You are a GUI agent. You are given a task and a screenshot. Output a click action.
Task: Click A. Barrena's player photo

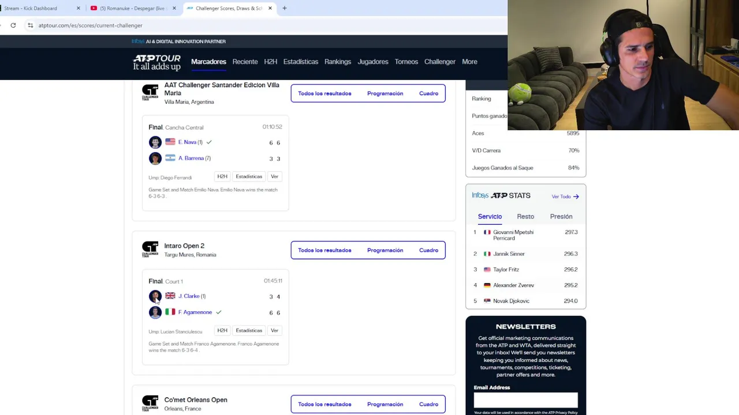pyautogui.click(x=155, y=159)
